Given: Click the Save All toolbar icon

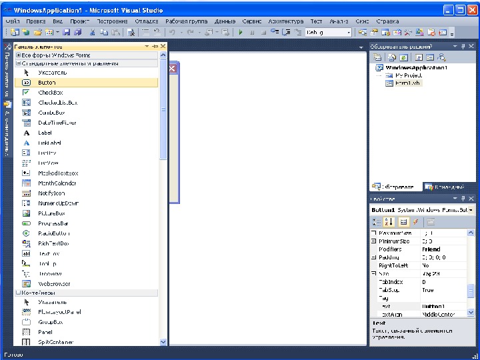Looking at the screenshot, I should point(78,32).
